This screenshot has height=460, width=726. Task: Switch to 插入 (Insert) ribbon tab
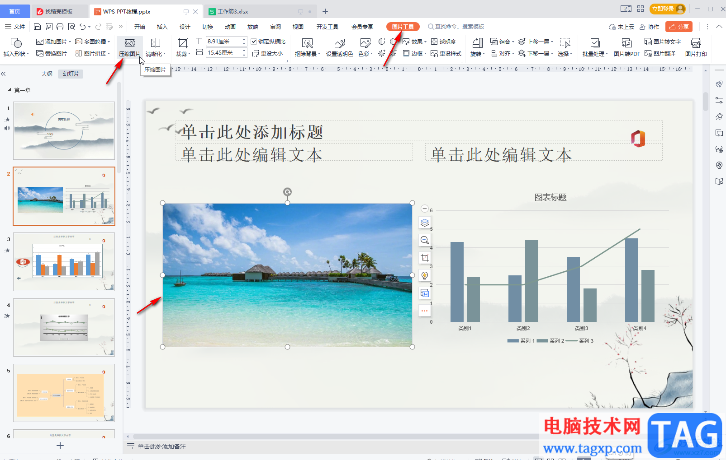(162, 27)
